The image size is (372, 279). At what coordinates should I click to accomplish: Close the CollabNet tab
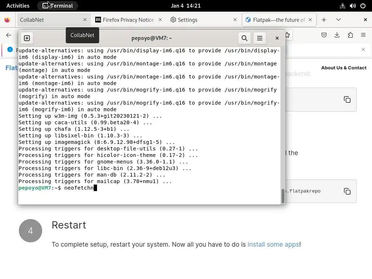(85, 20)
